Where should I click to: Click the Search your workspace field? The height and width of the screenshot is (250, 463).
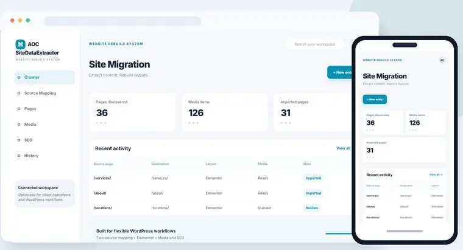pos(315,44)
